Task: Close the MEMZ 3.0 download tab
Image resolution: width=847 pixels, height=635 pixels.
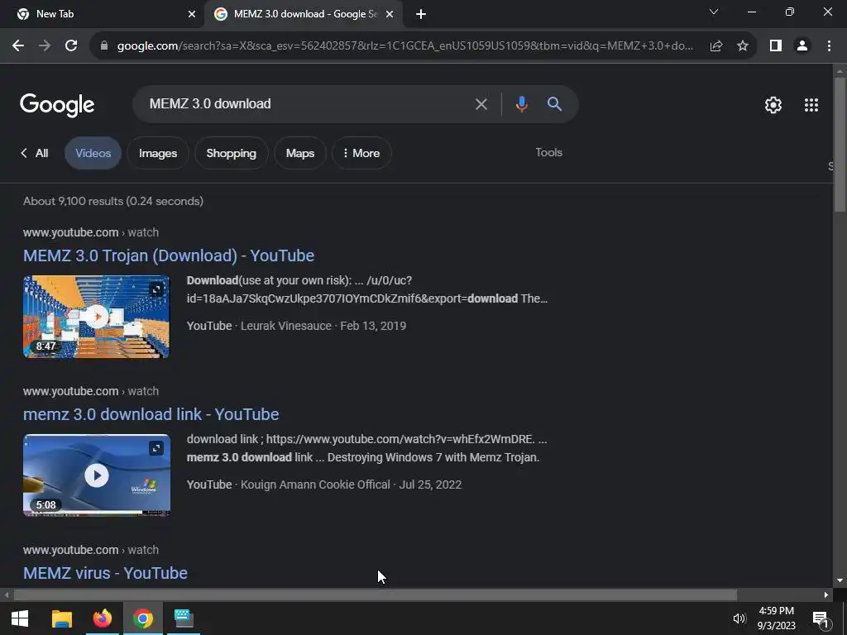Action: (x=390, y=14)
